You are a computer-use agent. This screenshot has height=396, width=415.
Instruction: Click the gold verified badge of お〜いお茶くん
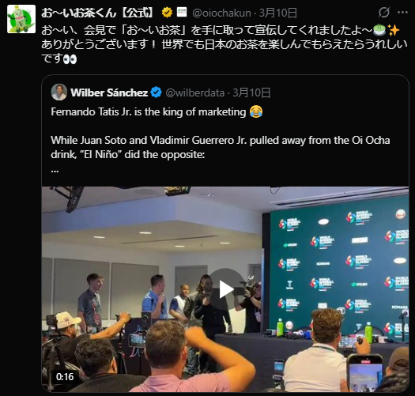[167, 13]
